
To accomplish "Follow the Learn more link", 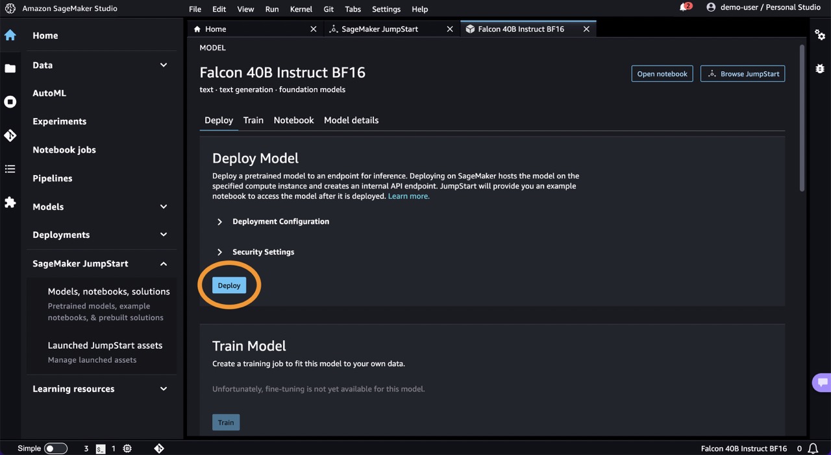I will [x=409, y=196].
